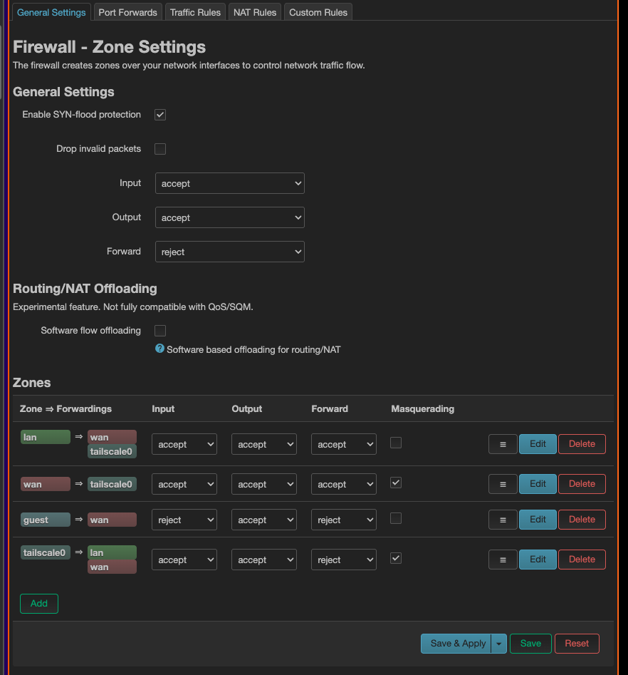Click the Add zone button

39,604
